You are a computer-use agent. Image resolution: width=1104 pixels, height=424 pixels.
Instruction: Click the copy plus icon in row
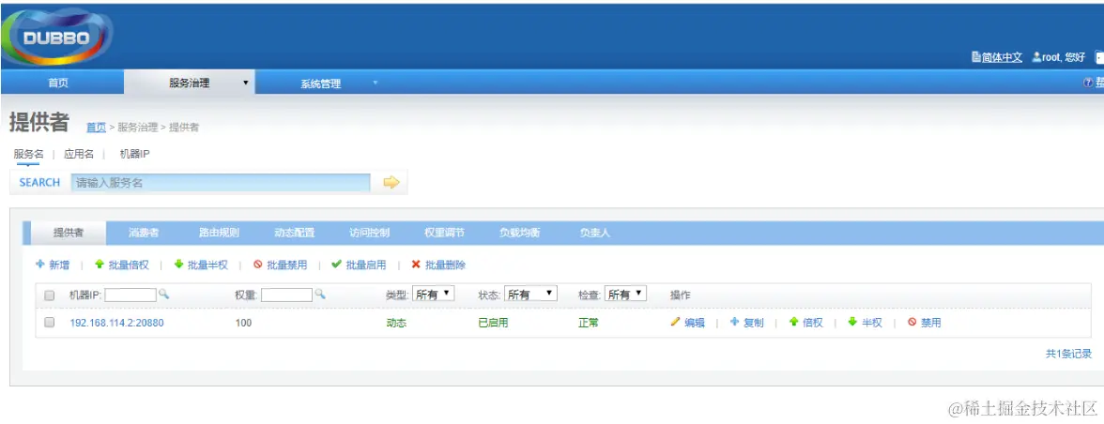click(x=734, y=322)
